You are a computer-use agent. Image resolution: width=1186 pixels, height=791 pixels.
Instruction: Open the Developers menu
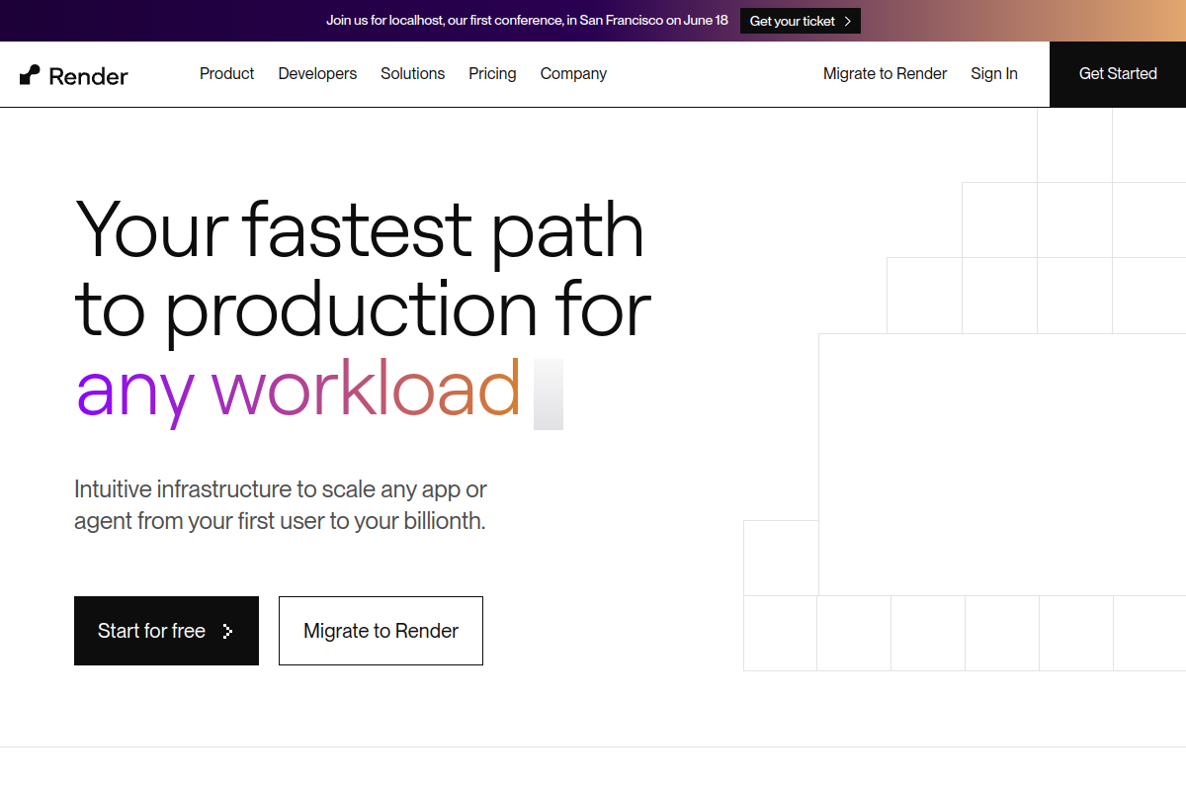pos(317,73)
